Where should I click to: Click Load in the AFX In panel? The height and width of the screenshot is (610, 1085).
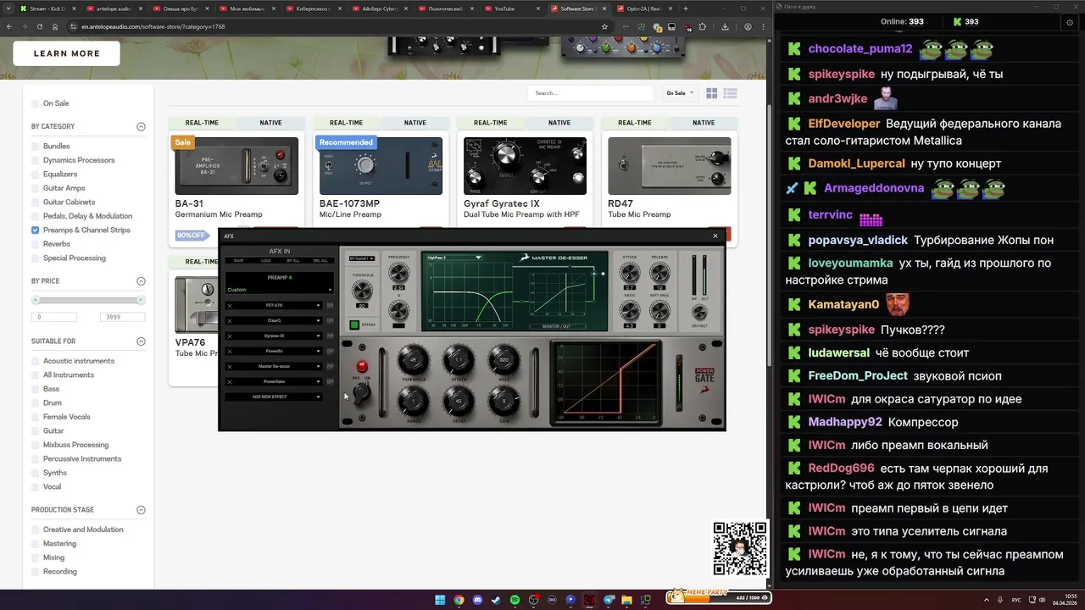point(265,261)
